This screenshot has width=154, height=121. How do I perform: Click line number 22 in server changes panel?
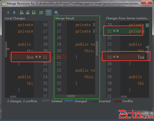pyautogui.click(x=109, y=38)
